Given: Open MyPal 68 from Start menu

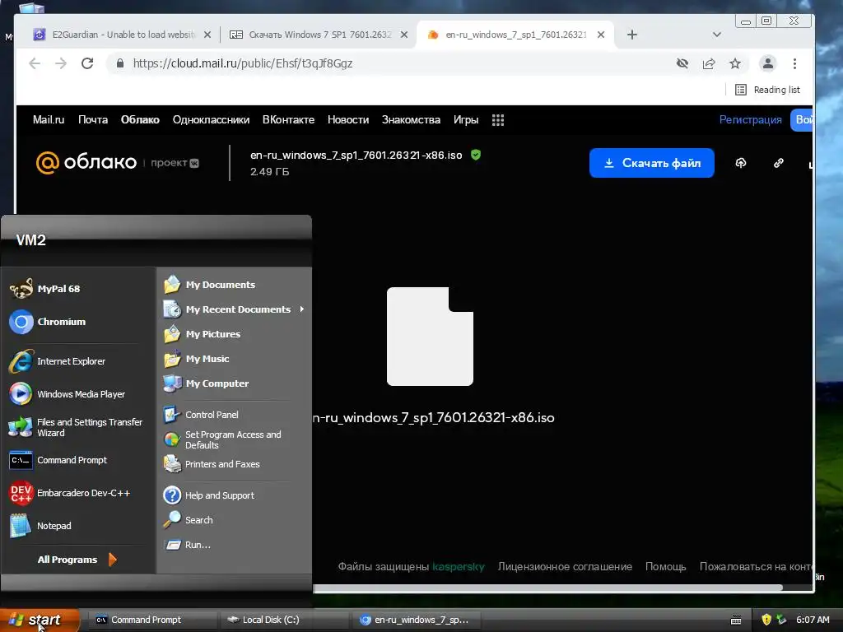Looking at the screenshot, I should tap(45, 289).
